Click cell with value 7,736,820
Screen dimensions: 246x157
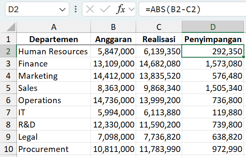click(159, 136)
